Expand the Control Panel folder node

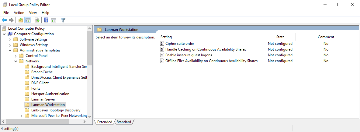[x=16, y=56]
